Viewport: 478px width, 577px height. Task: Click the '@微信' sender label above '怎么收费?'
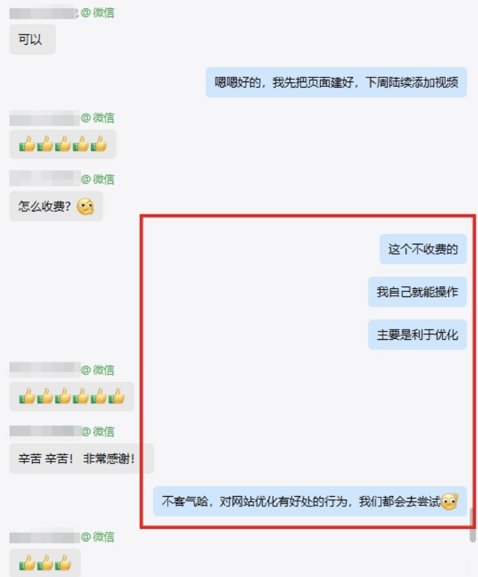click(98, 179)
